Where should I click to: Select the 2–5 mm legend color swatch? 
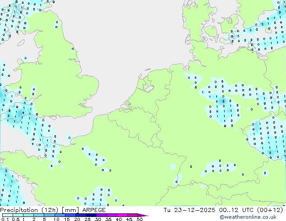click(x=39, y=215)
